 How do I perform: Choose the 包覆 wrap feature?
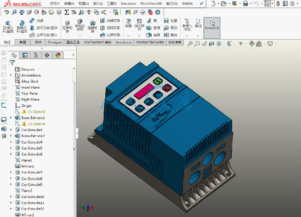coord(171,20)
